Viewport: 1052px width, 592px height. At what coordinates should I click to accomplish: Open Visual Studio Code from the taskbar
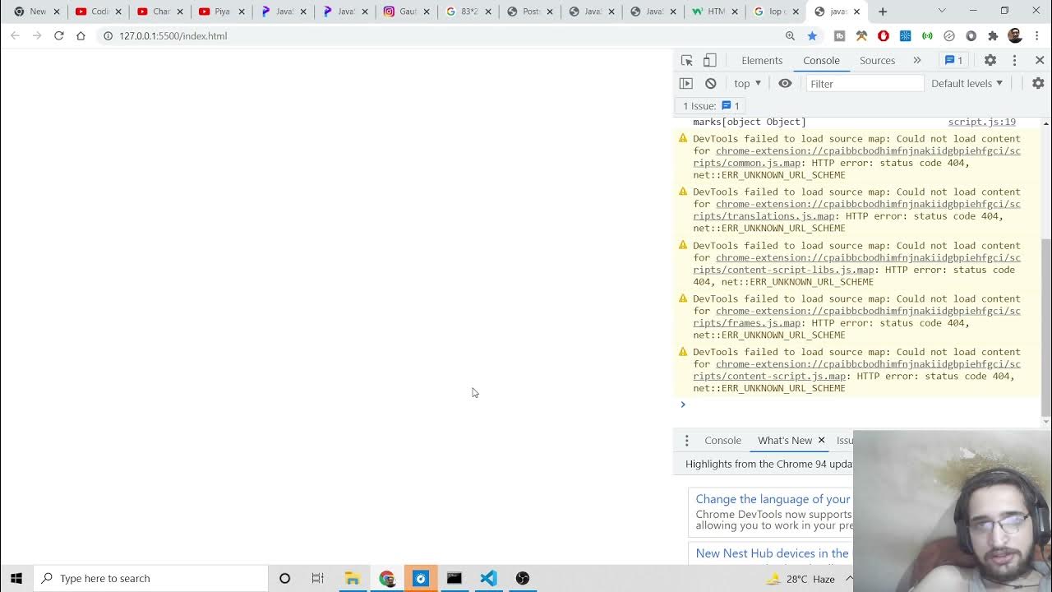click(x=488, y=578)
